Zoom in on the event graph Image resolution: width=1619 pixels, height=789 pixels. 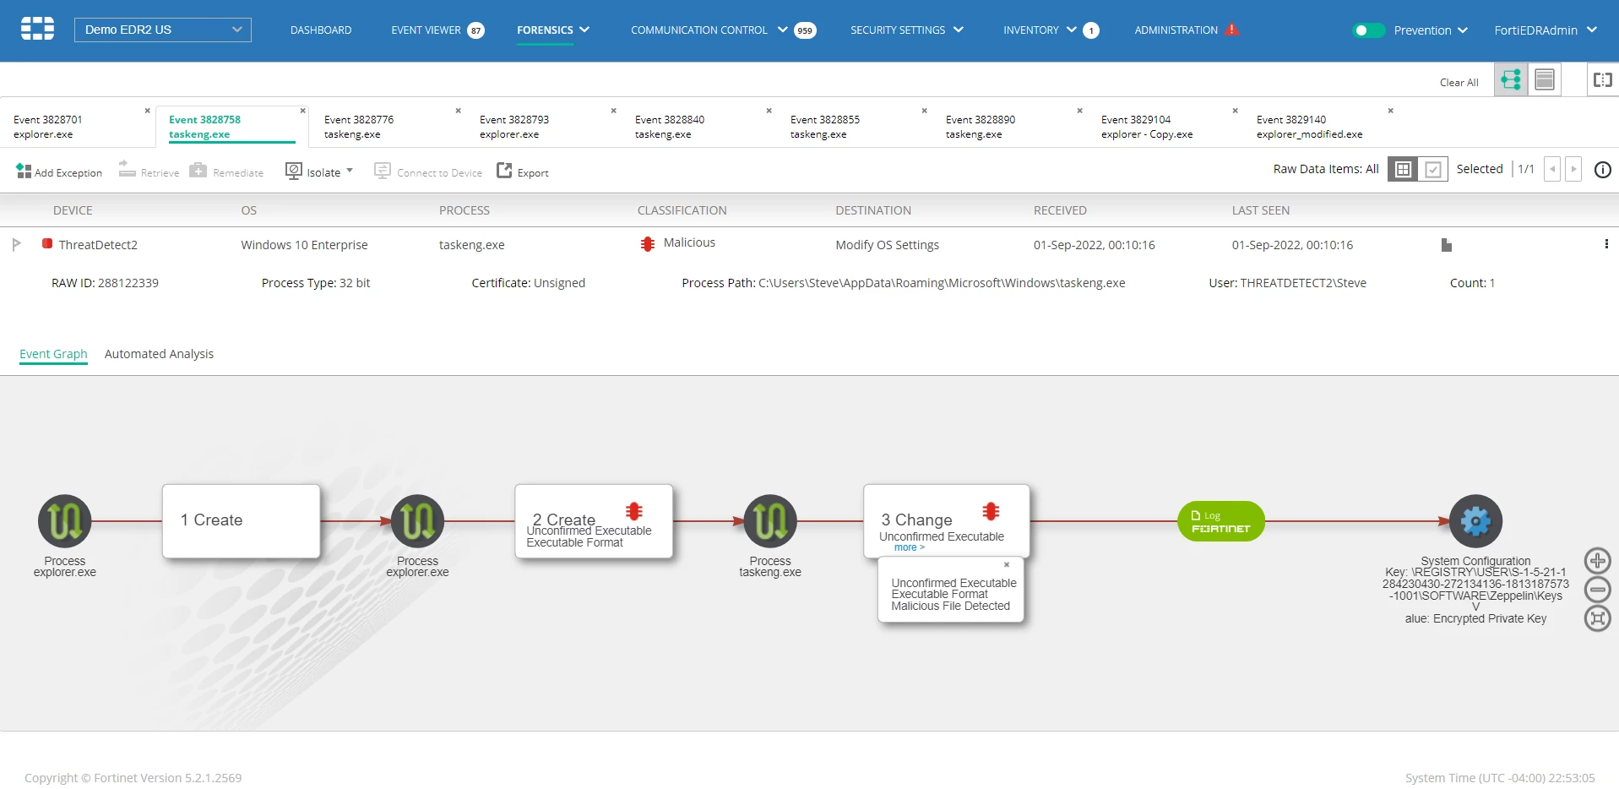[x=1597, y=561]
